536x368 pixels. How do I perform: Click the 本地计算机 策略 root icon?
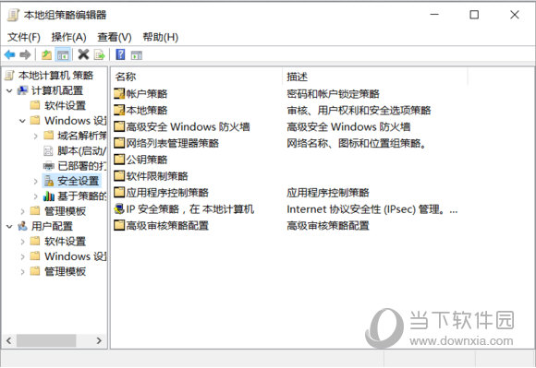pos(10,76)
